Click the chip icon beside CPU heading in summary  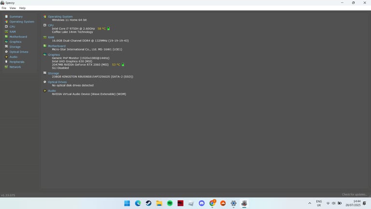(45, 25)
